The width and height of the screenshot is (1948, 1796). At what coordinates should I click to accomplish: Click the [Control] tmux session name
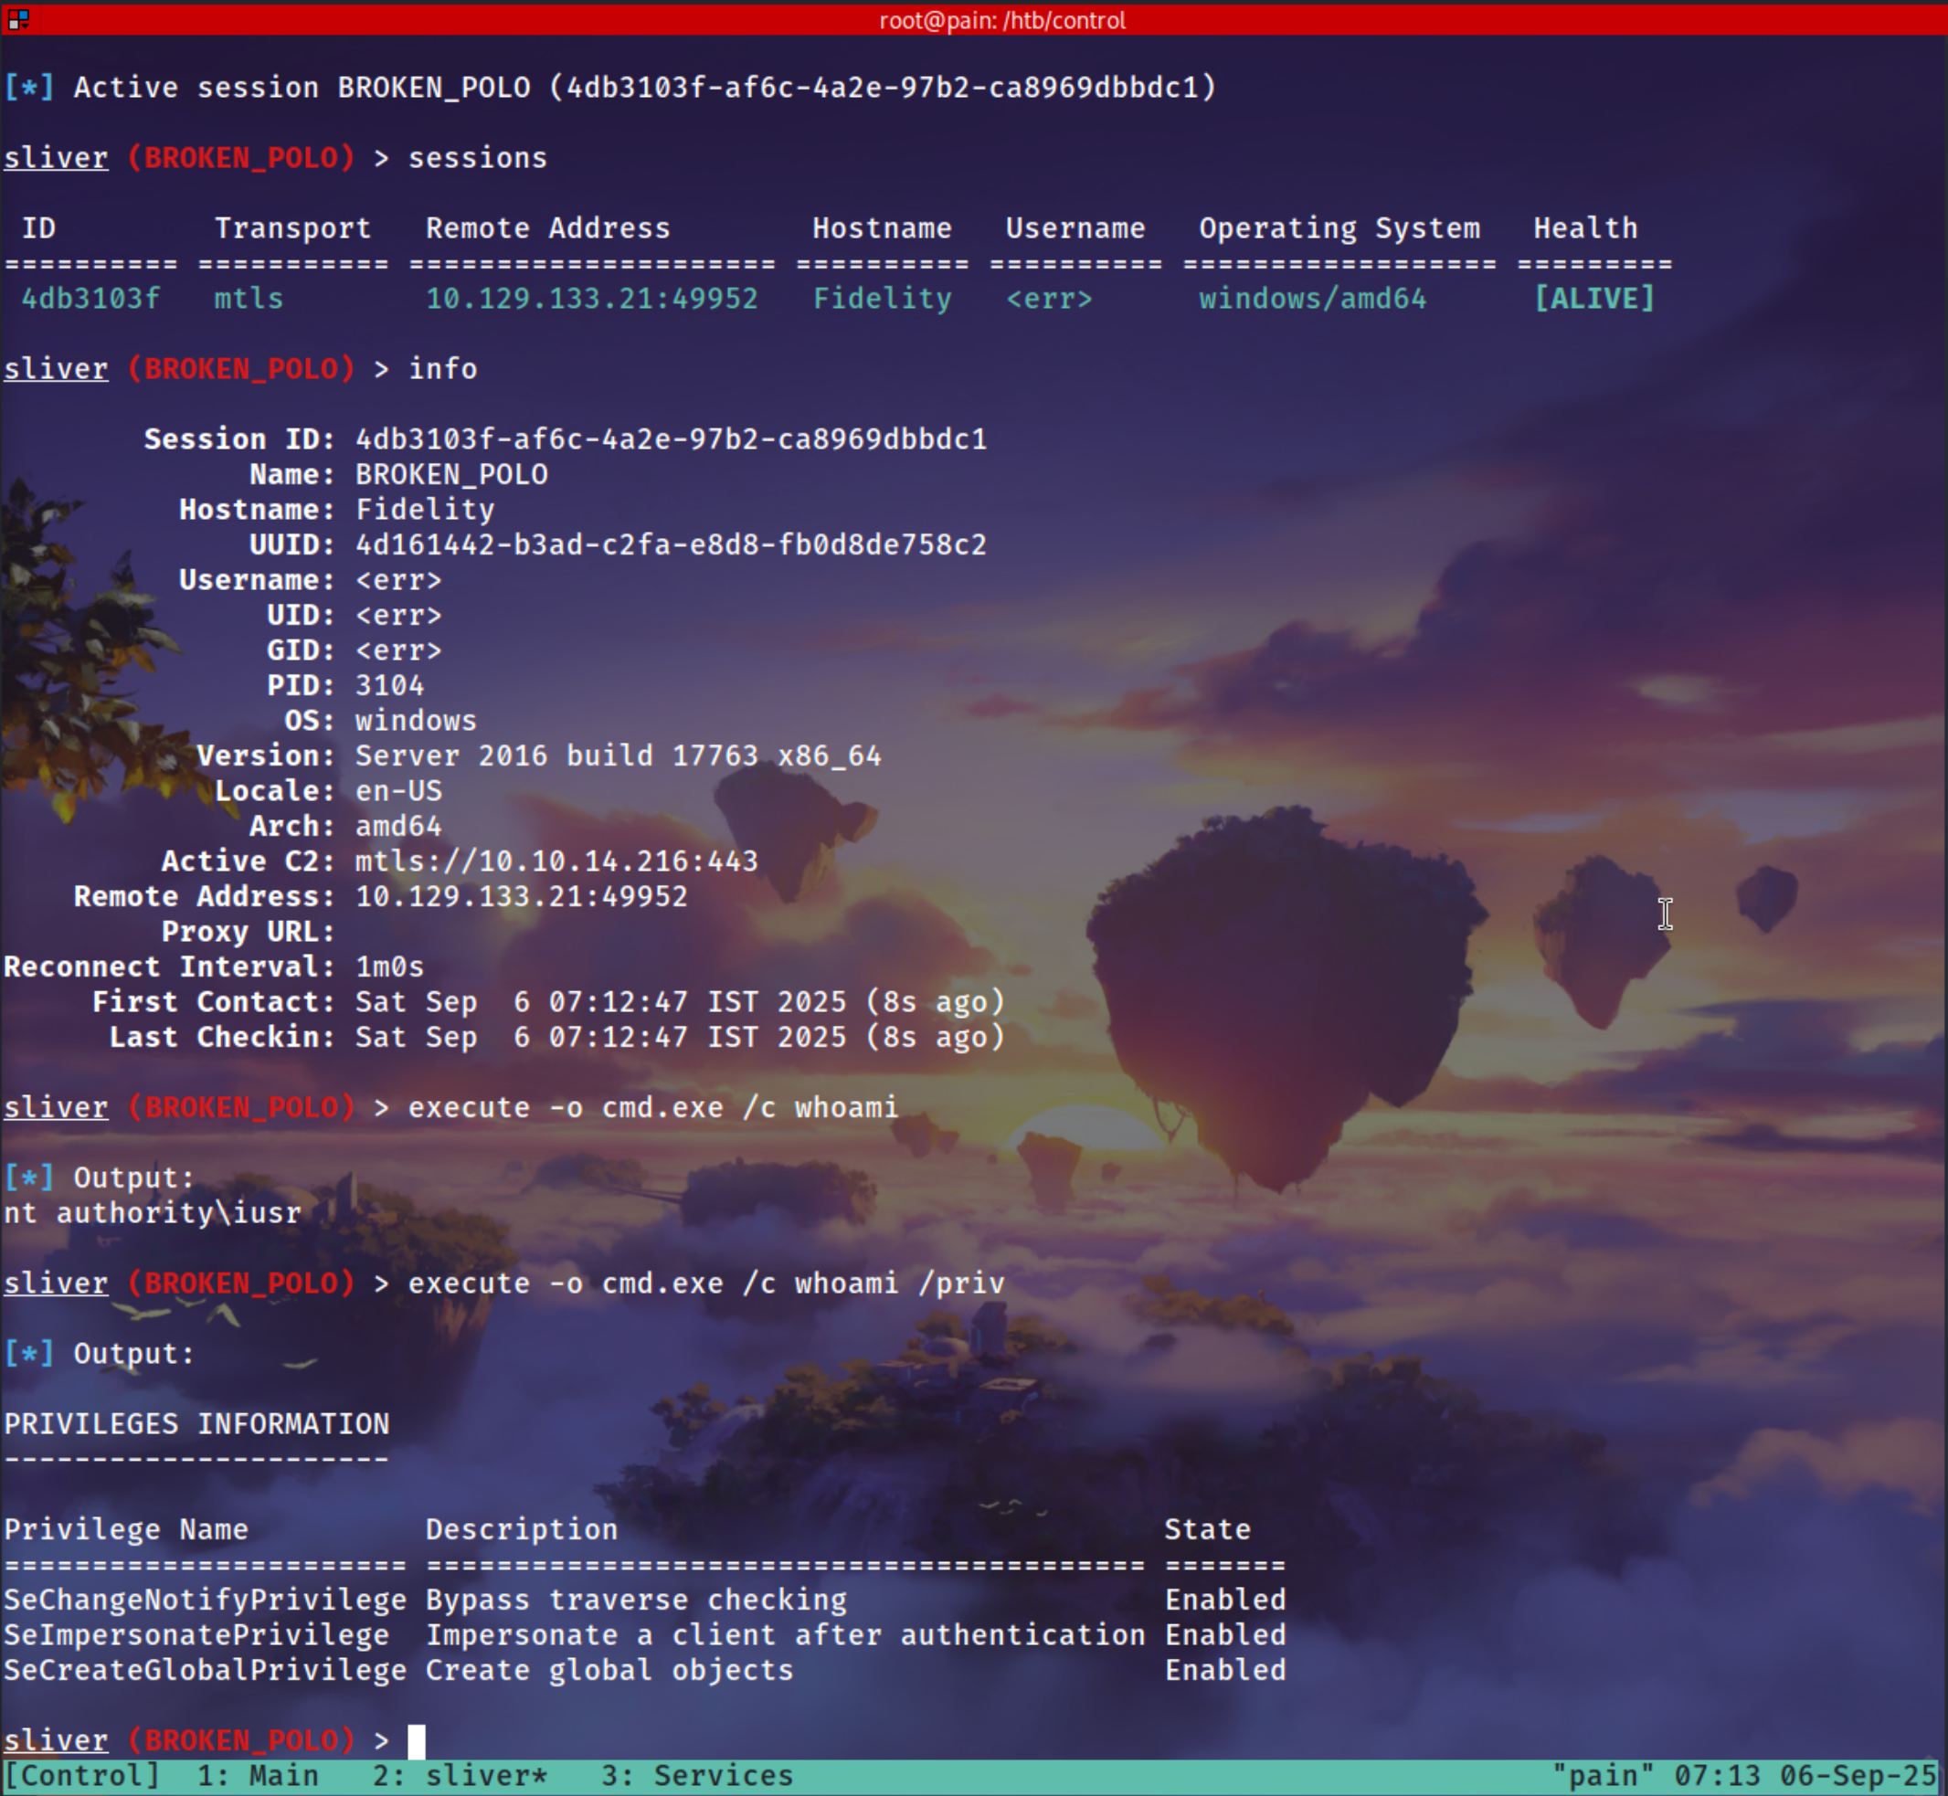tap(81, 1776)
